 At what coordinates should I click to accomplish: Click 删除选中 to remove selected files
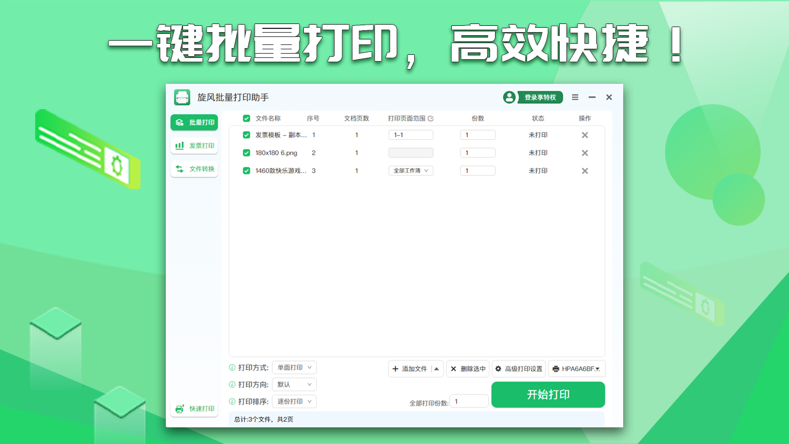468,368
